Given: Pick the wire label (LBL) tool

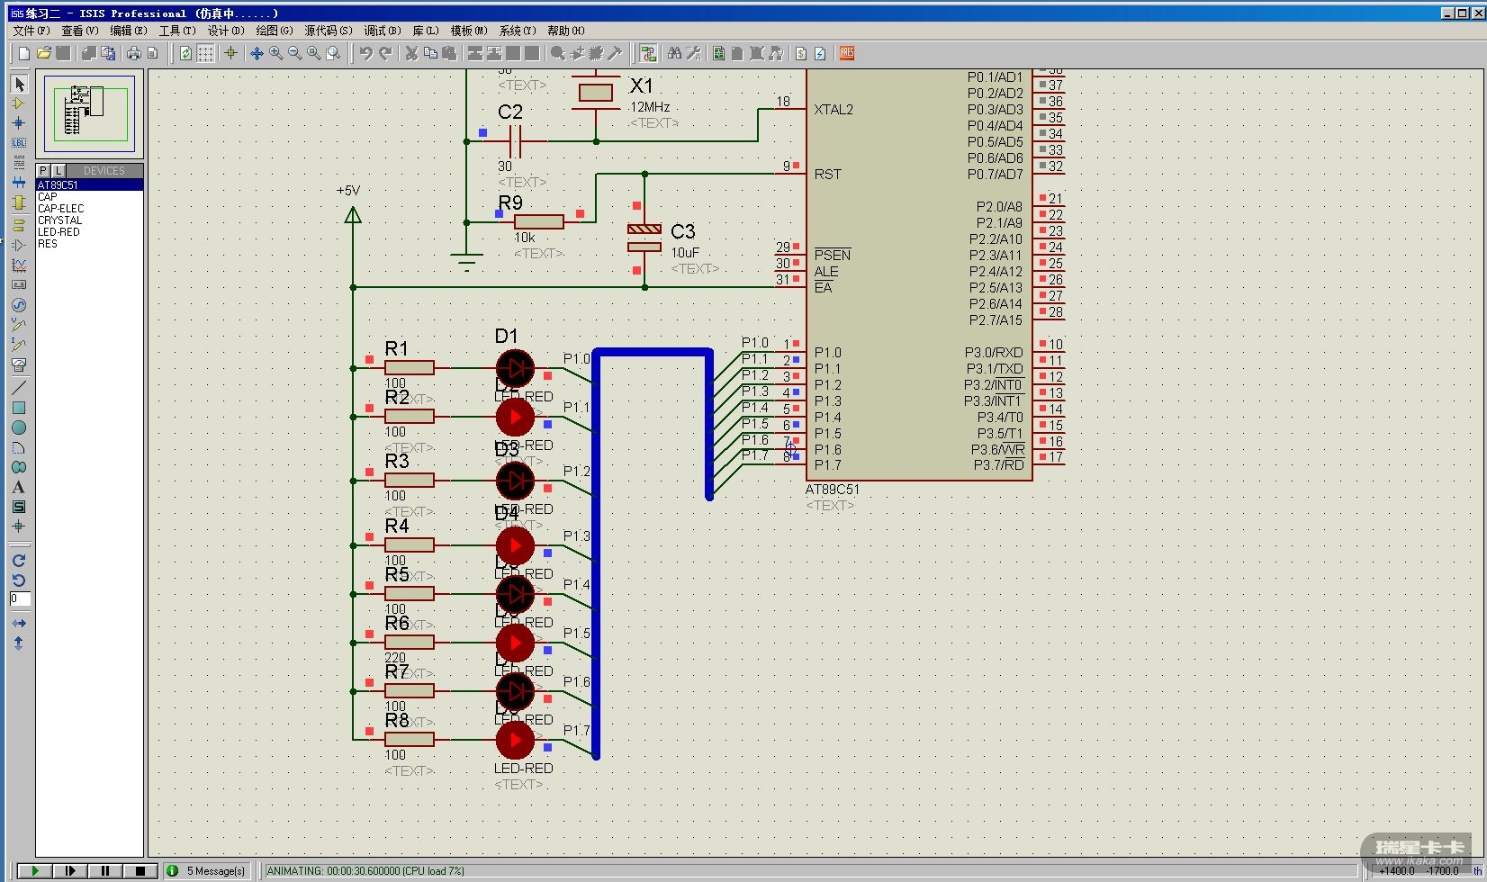Looking at the screenshot, I should pyautogui.click(x=19, y=143).
